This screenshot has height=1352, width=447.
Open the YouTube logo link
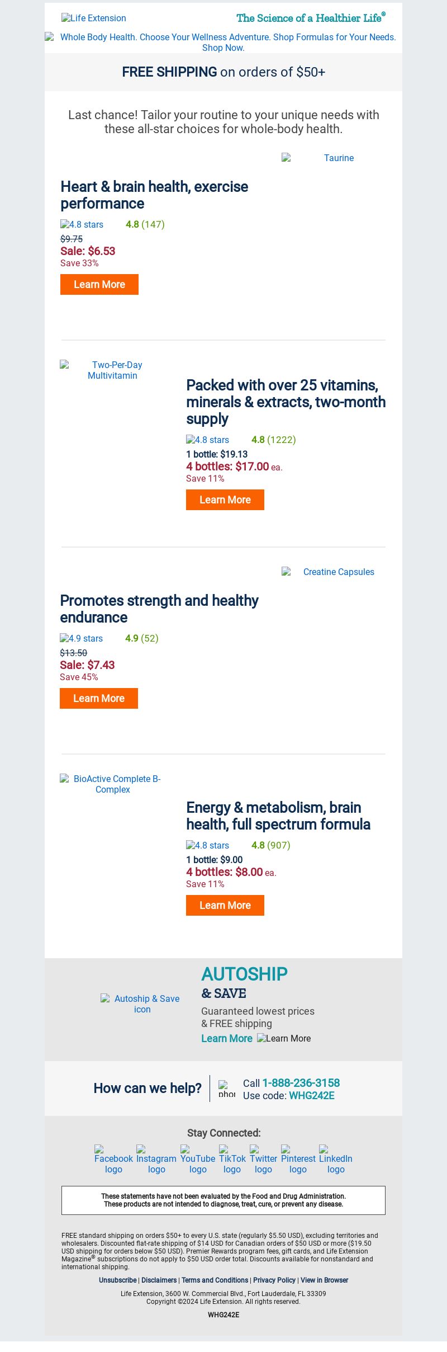198,1159
